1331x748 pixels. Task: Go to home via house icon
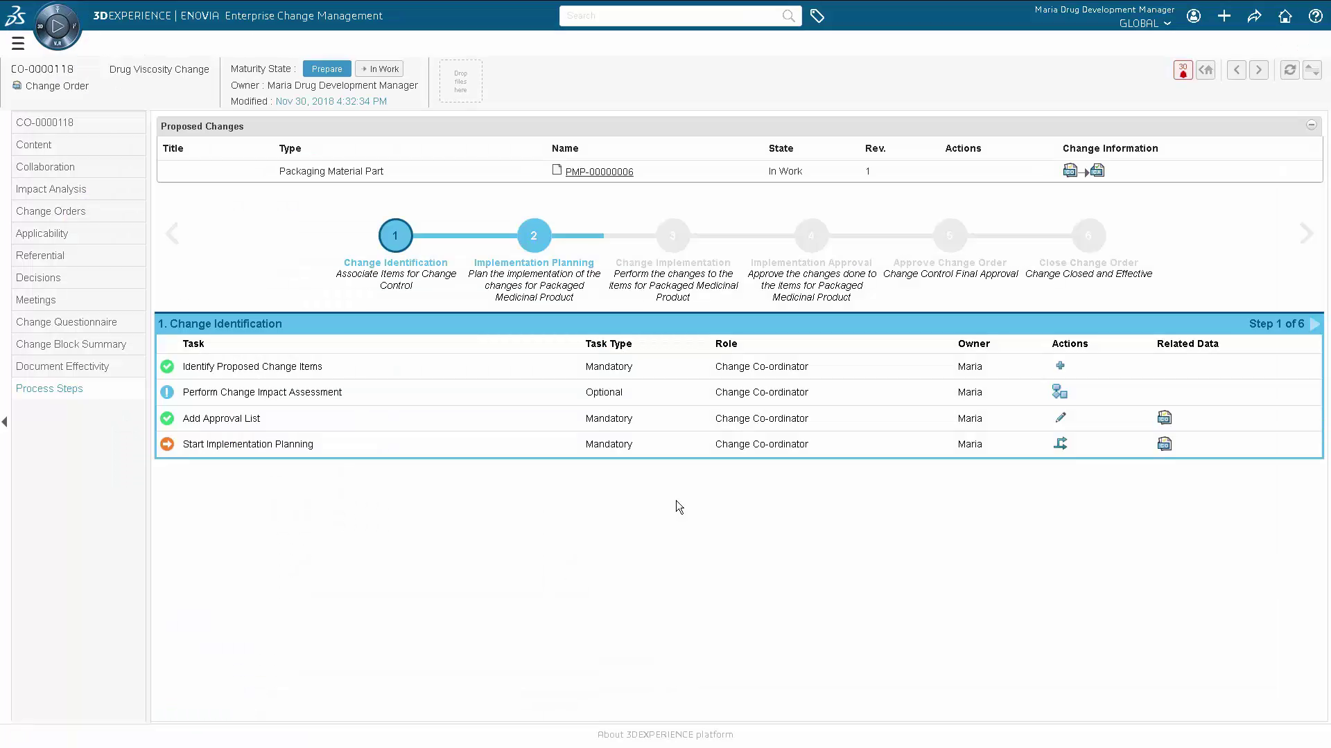(x=1285, y=16)
